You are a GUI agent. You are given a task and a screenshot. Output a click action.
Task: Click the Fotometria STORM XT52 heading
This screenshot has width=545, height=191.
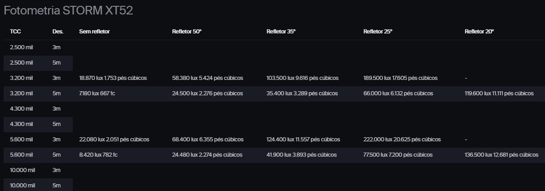68,11
